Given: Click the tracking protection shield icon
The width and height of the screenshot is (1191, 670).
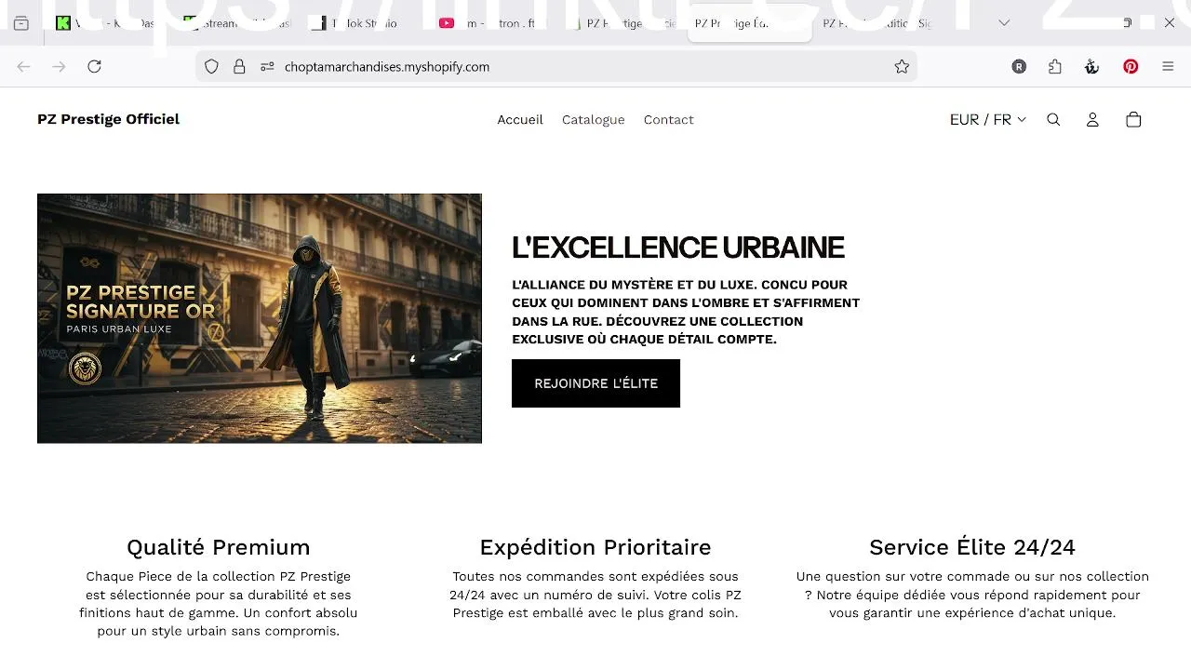Looking at the screenshot, I should coord(211,66).
